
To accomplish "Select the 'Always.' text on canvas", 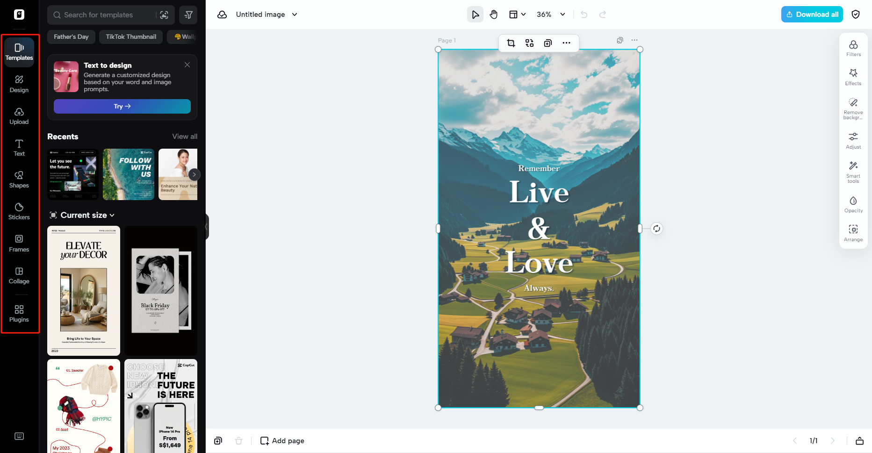I will click(x=539, y=288).
